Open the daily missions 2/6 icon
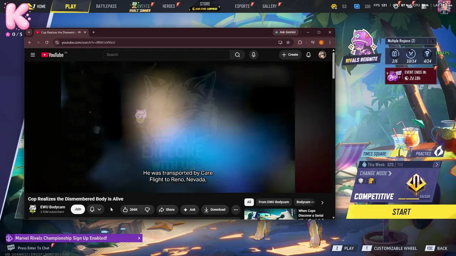This screenshot has width=456, height=256. (x=395, y=54)
